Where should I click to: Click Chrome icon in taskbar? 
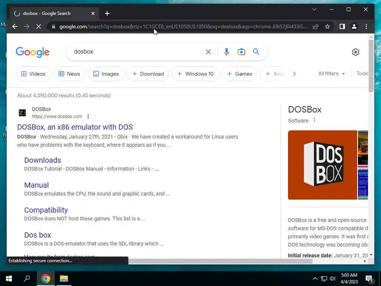pos(46,279)
